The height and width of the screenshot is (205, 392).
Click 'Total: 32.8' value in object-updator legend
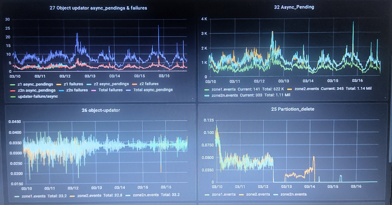(113, 195)
